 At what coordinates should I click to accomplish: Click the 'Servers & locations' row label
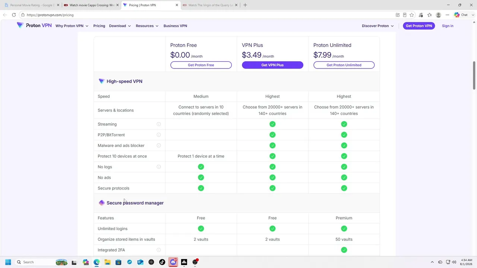click(x=116, y=111)
